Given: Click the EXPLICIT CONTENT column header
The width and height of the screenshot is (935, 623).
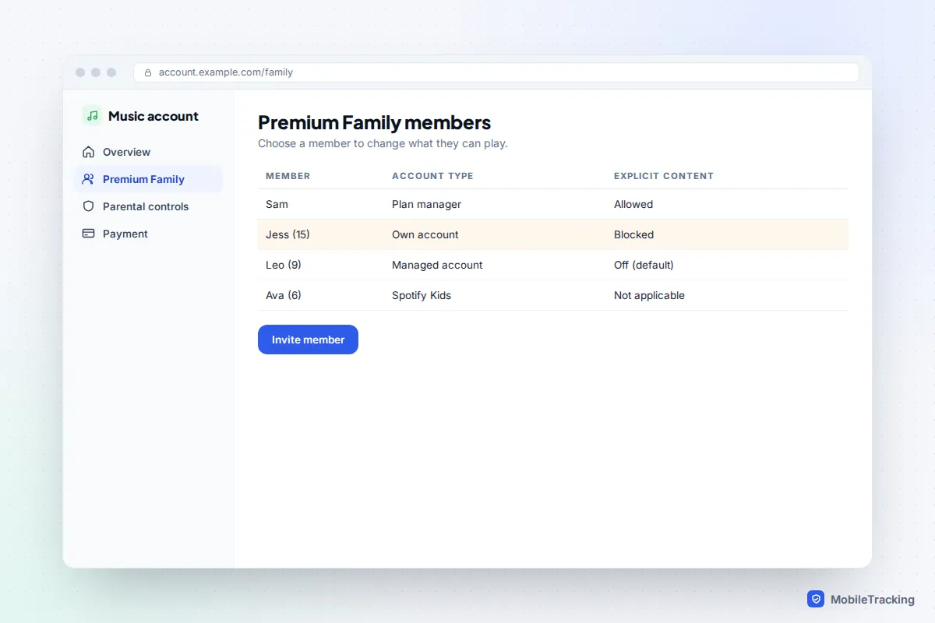Looking at the screenshot, I should 664,176.
